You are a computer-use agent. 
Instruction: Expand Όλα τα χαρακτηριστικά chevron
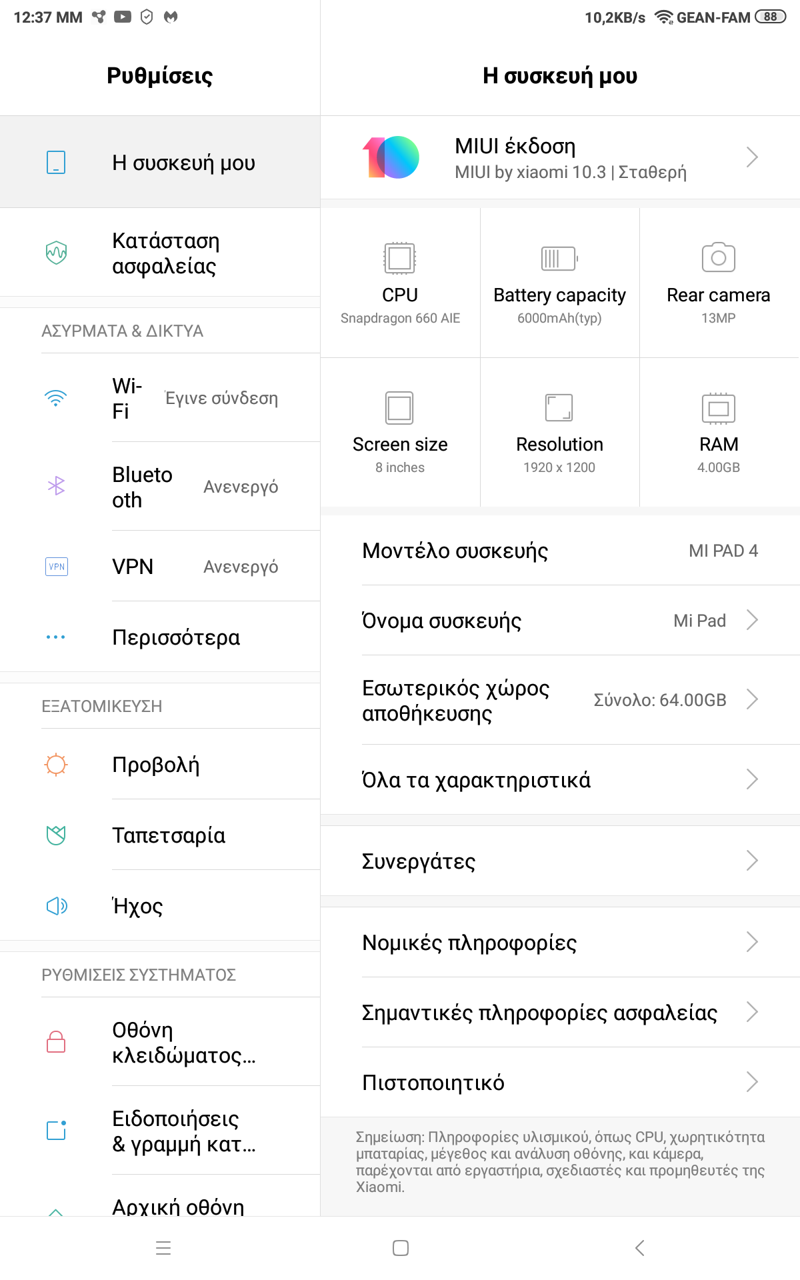point(752,779)
